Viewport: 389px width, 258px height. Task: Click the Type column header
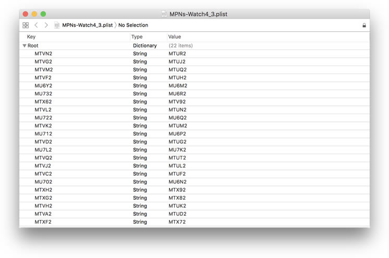[137, 37]
